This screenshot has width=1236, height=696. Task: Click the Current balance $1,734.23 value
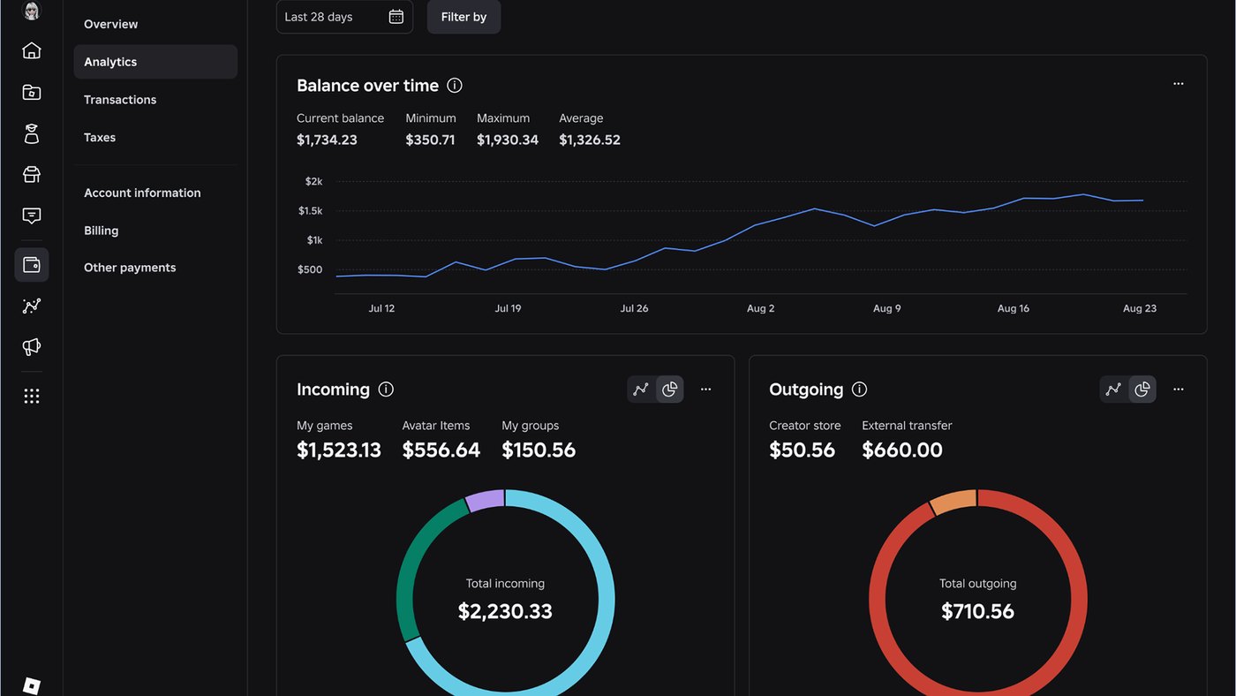pos(327,140)
